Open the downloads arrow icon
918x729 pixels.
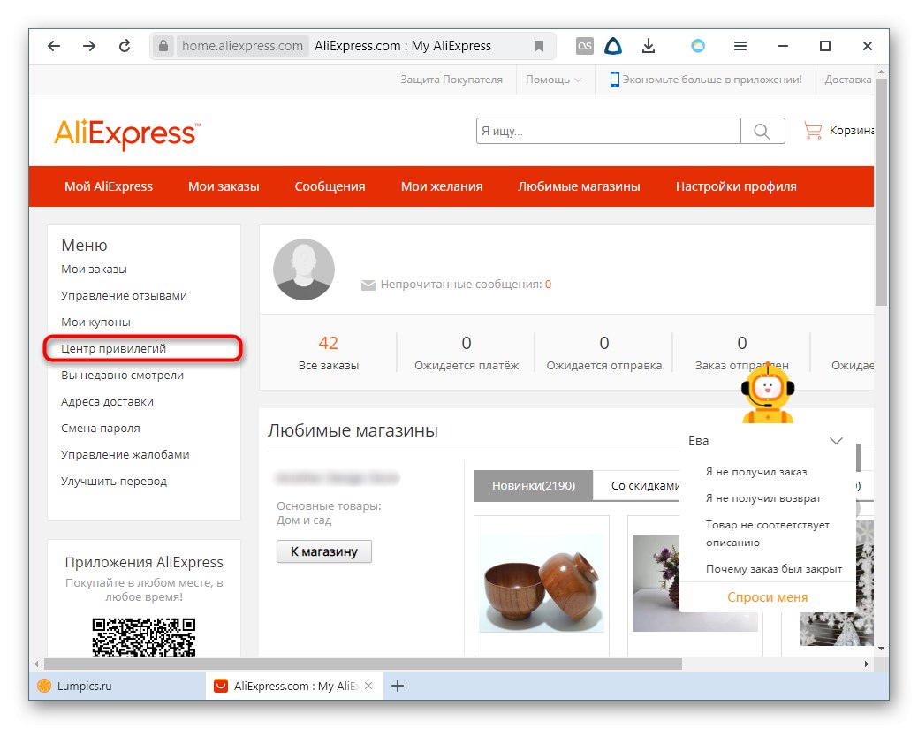pos(649,46)
